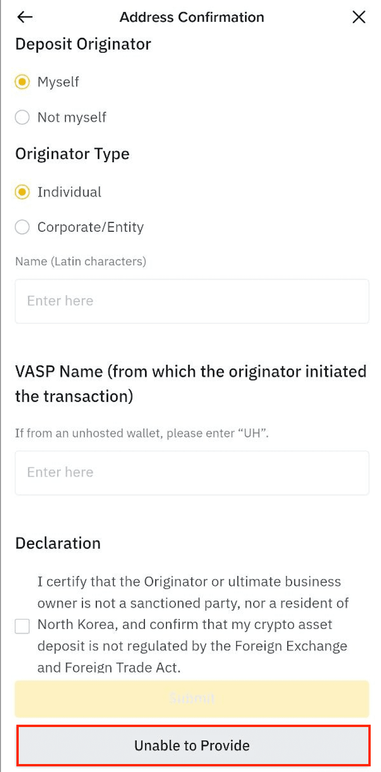
Task: Focus the Name (Latin characters) input field
Action: point(192,301)
